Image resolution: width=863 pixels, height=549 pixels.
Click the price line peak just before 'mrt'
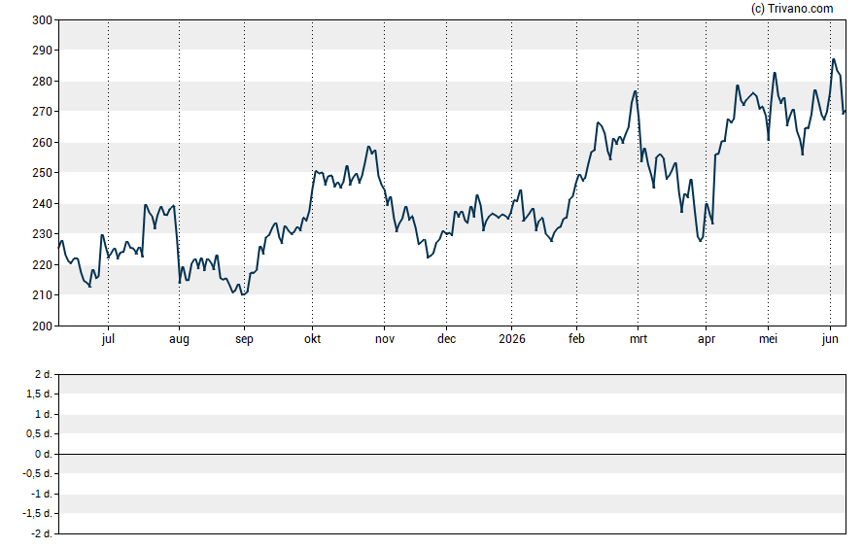[x=636, y=91]
